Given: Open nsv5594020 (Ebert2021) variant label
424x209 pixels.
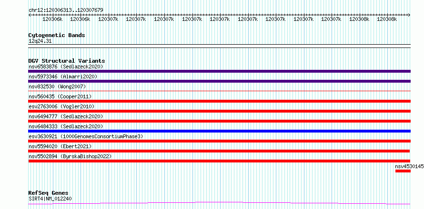Looking at the screenshot, I should pyautogui.click(x=60, y=146).
